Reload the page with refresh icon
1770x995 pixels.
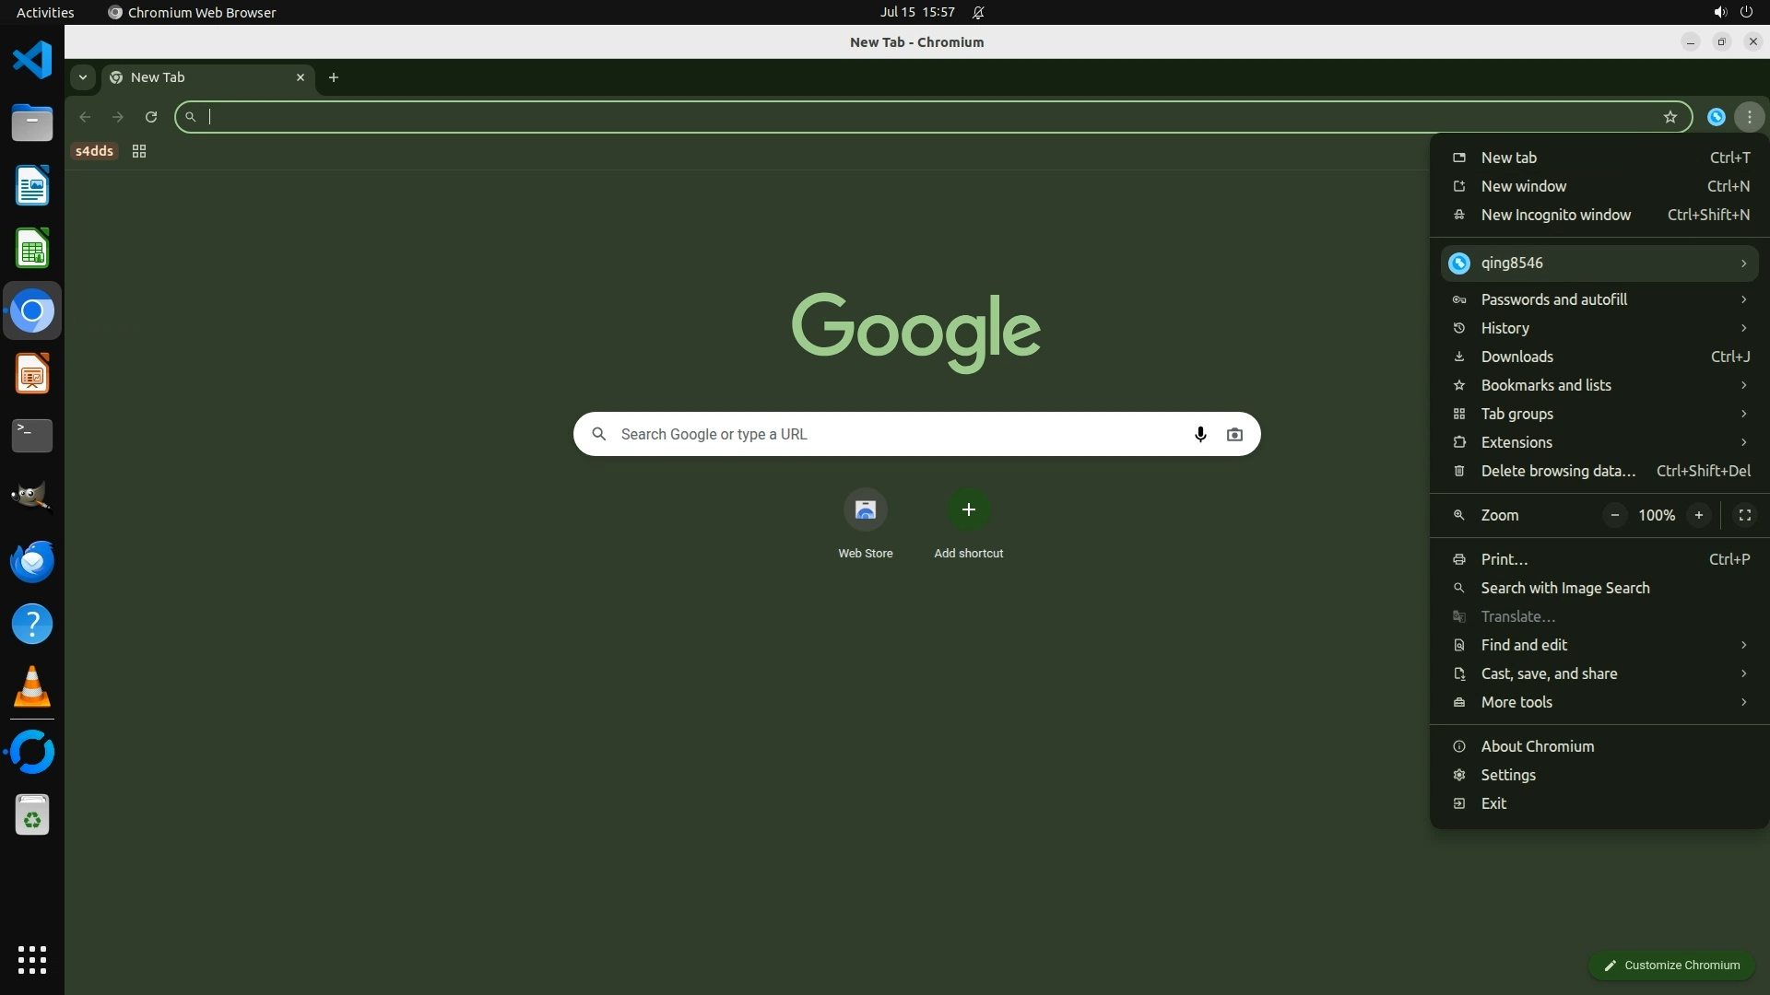click(x=151, y=117)
